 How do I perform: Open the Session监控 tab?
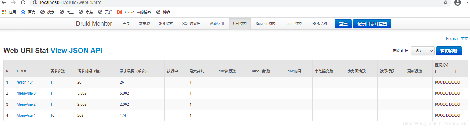(266, 24)
